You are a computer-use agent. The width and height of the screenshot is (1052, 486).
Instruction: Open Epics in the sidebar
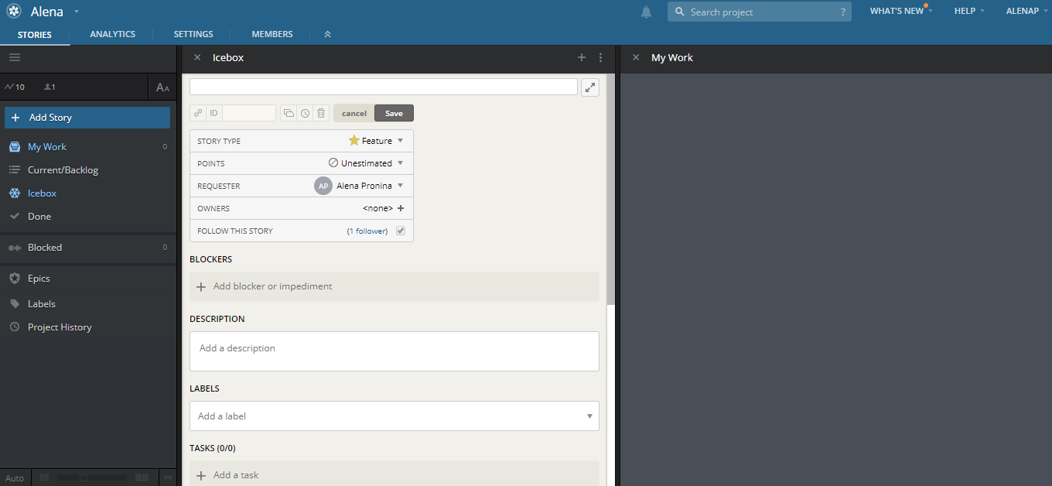click(39, 279)
